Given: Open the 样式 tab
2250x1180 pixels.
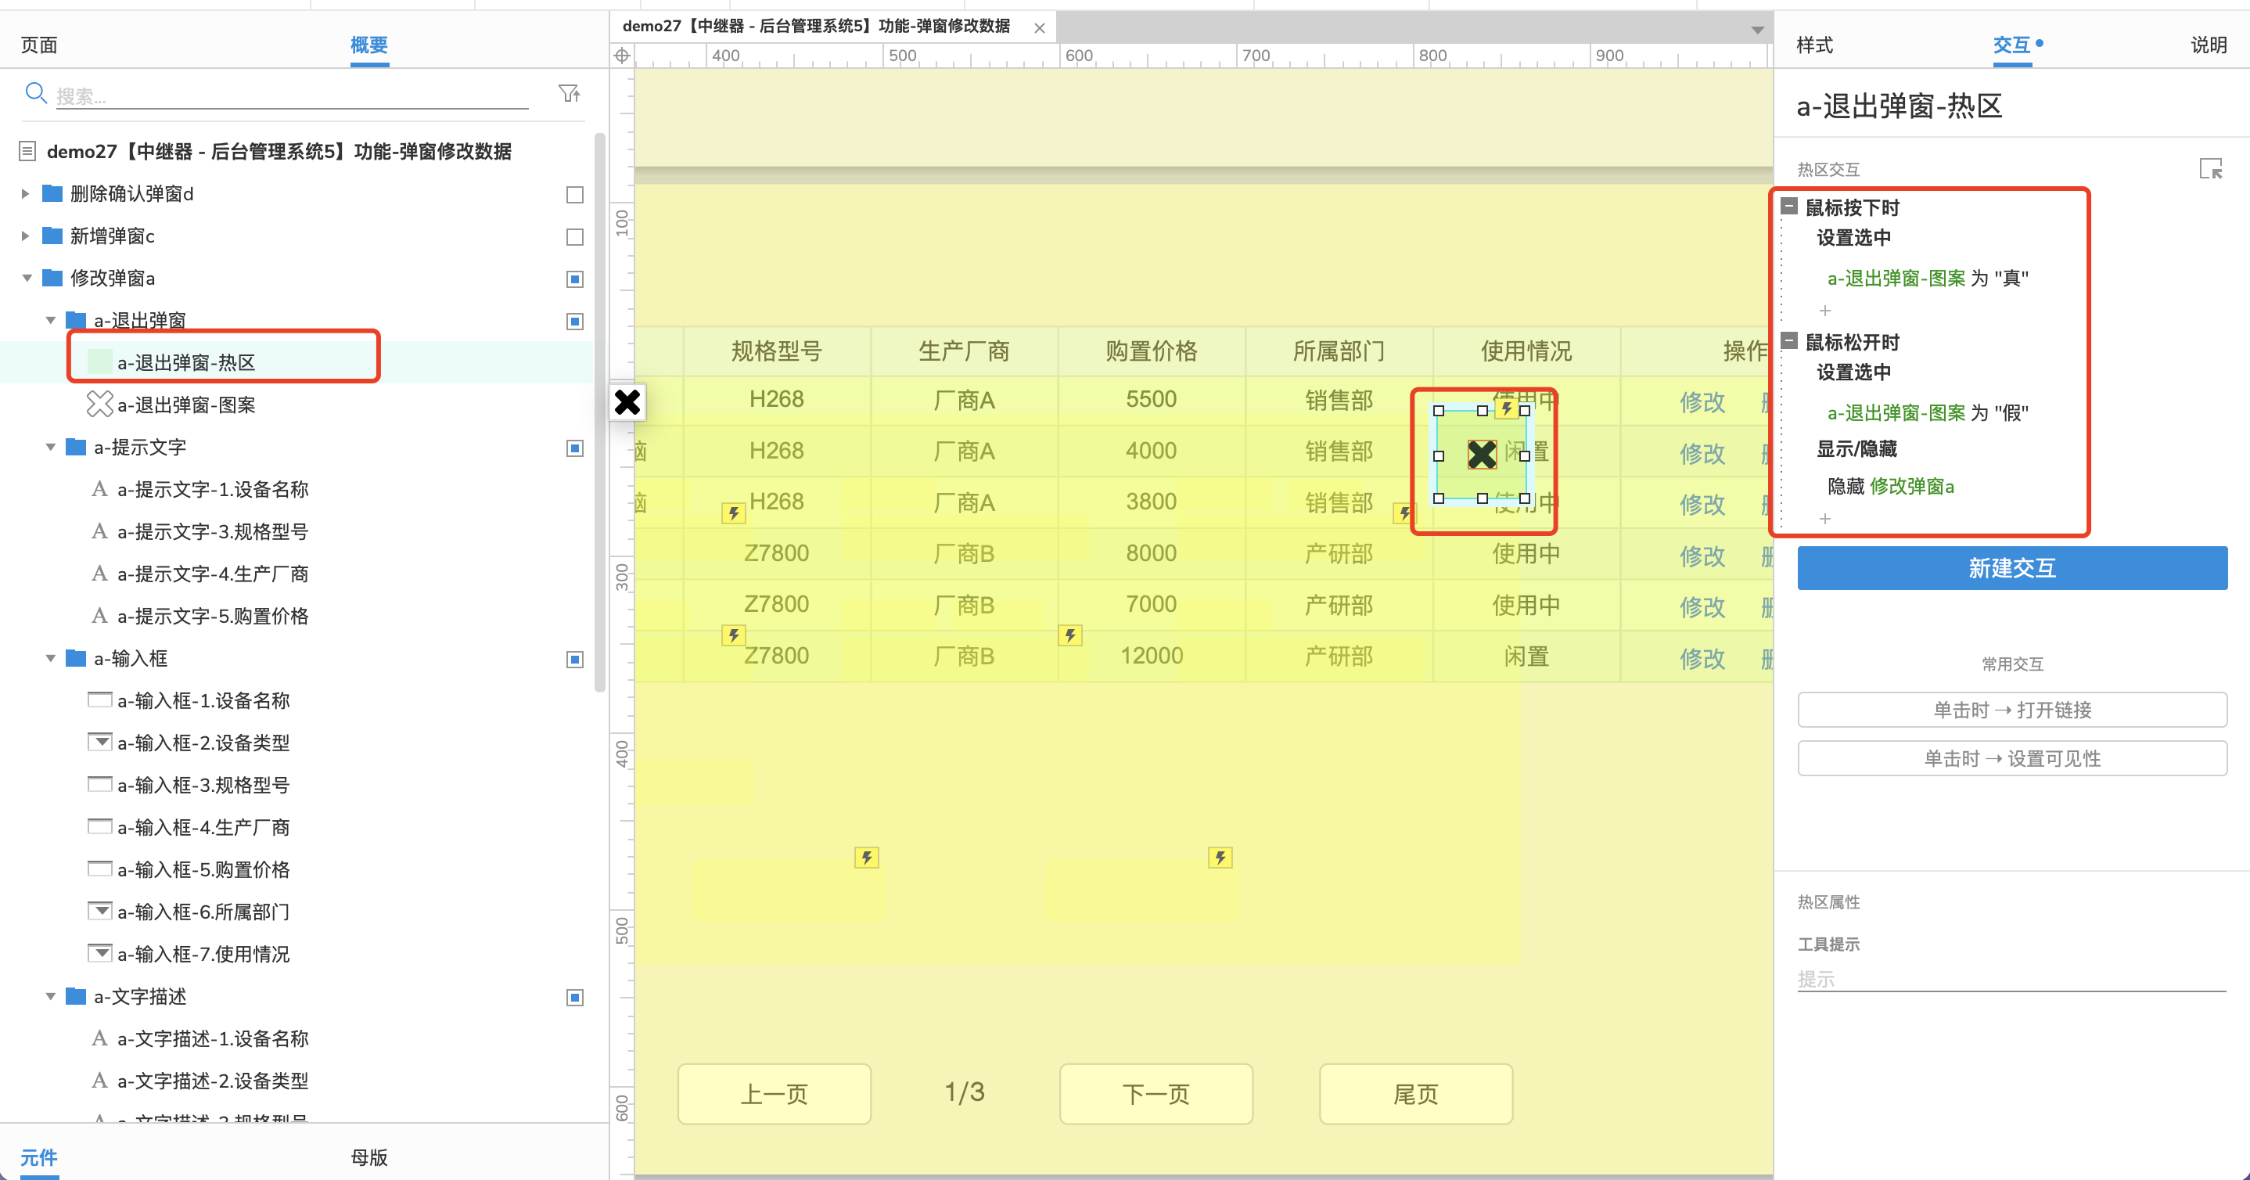Looking at the screenshot, I should click(x=1815, y=45).
